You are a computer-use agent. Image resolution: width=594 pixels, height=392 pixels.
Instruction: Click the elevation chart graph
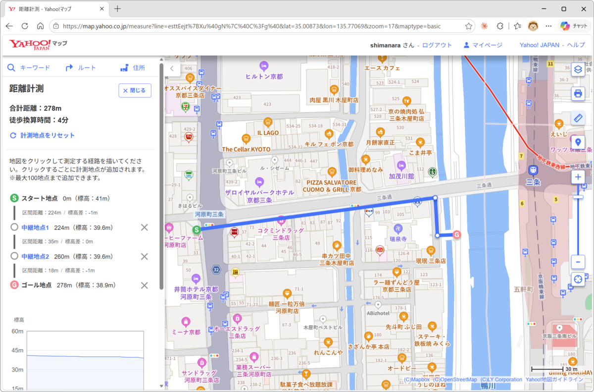pos(85,359)
